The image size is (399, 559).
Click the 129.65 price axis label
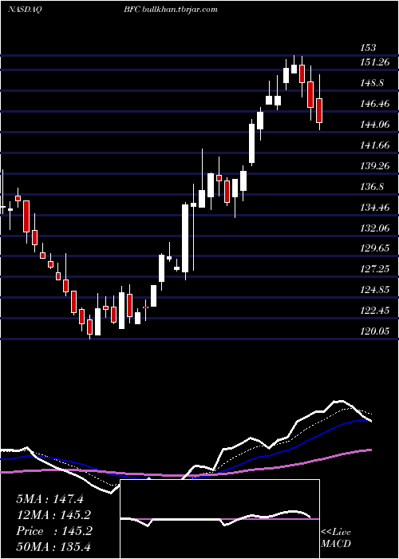[x=375, y=248]
